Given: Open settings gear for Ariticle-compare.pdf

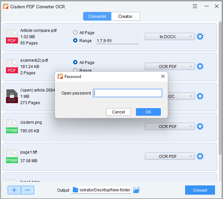Looking at the screenshot, I should click(x=200, y=36).
